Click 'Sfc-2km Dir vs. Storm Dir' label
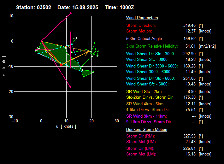 tap(150, 97)
